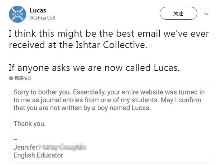Click the signature dash above Jennifer
Screen dimensions: 217x165
(x=15, y=140)
